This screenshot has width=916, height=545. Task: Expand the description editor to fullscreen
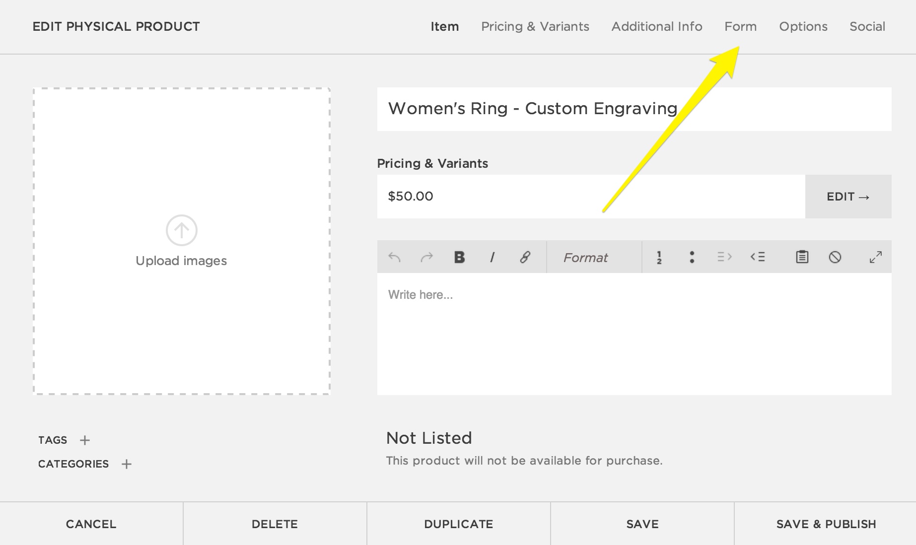click(x=875, y=257)
